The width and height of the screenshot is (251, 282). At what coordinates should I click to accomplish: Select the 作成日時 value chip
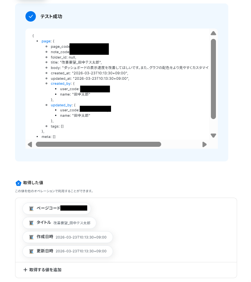pos(67,237)
